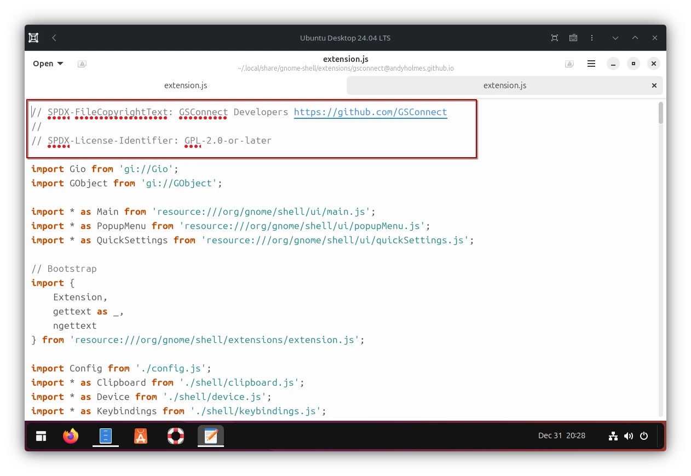Launch Firefox from the taskbar
691x476 pixels.
click(x=70, y=436)
